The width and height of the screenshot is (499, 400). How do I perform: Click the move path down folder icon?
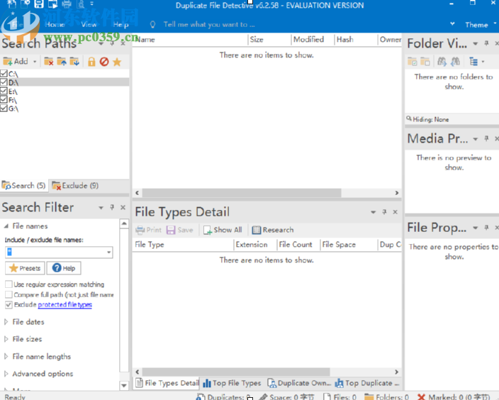click(x=74, y=62)
